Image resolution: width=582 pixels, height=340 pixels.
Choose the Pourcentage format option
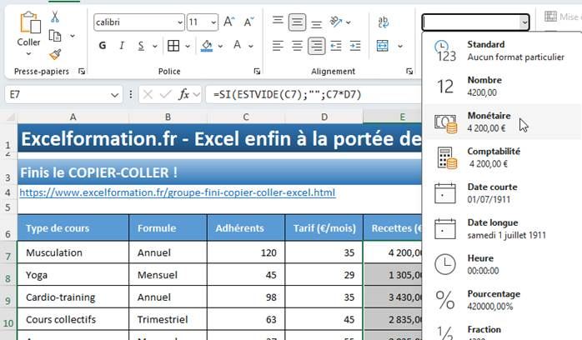(x=502, y=300)
